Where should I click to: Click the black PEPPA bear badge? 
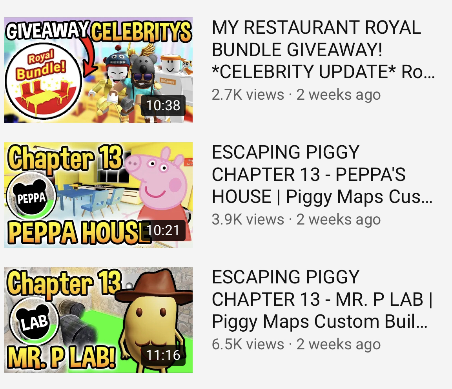click(31, 197)
